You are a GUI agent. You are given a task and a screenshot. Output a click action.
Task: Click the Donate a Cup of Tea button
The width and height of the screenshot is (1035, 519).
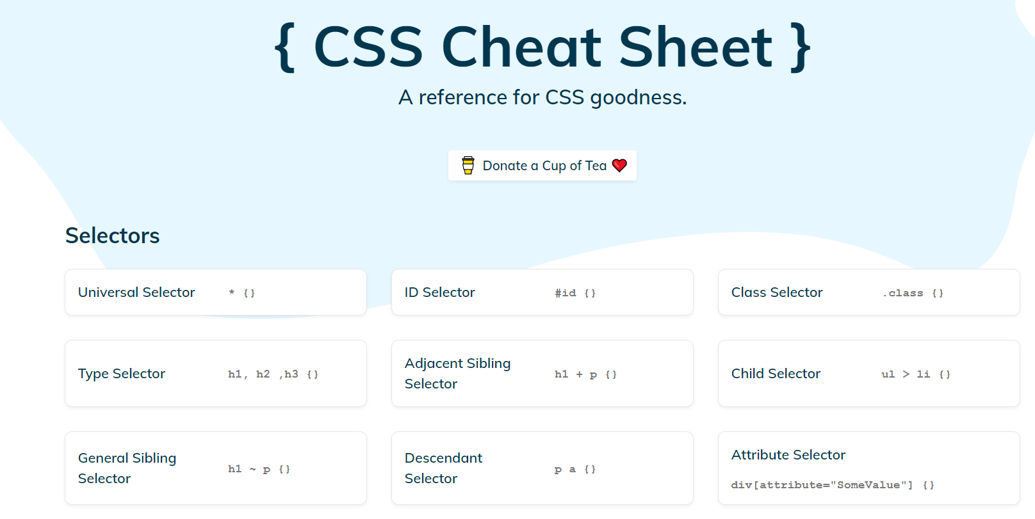542,166
